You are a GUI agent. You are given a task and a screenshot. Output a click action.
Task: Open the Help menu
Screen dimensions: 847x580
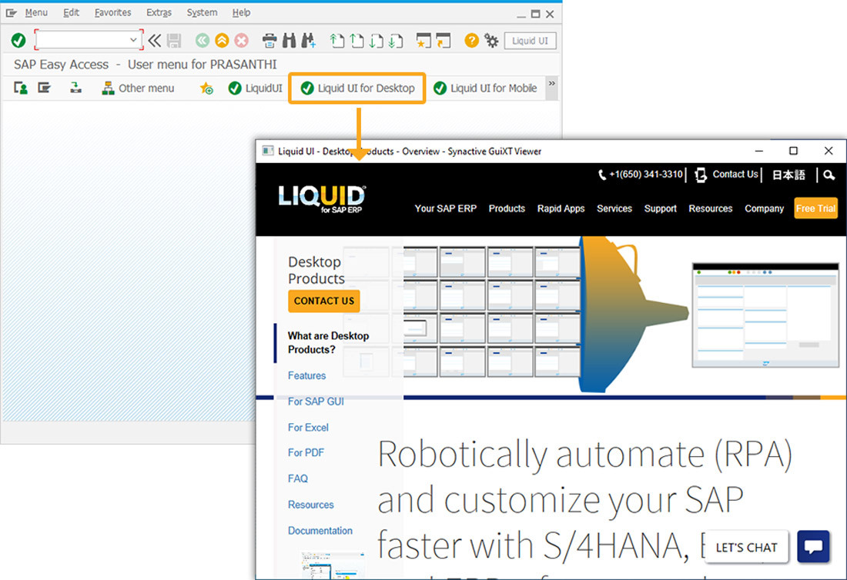click(242, 12)
